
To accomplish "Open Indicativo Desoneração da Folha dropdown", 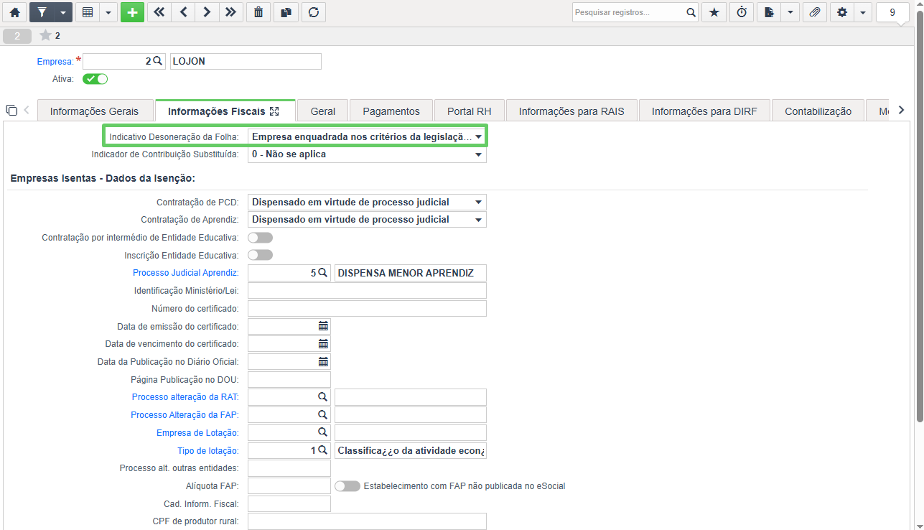I will [x=367, y=136].
